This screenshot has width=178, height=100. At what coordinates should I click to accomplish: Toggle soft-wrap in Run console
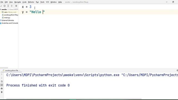[2, 81]
